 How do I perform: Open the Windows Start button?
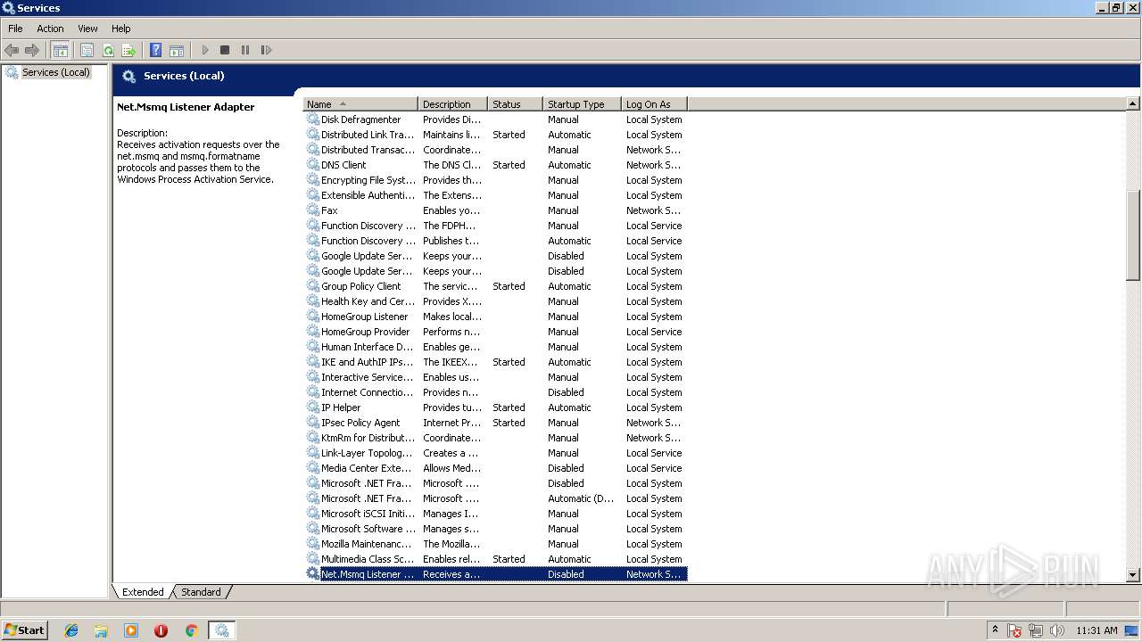(24, 630)
